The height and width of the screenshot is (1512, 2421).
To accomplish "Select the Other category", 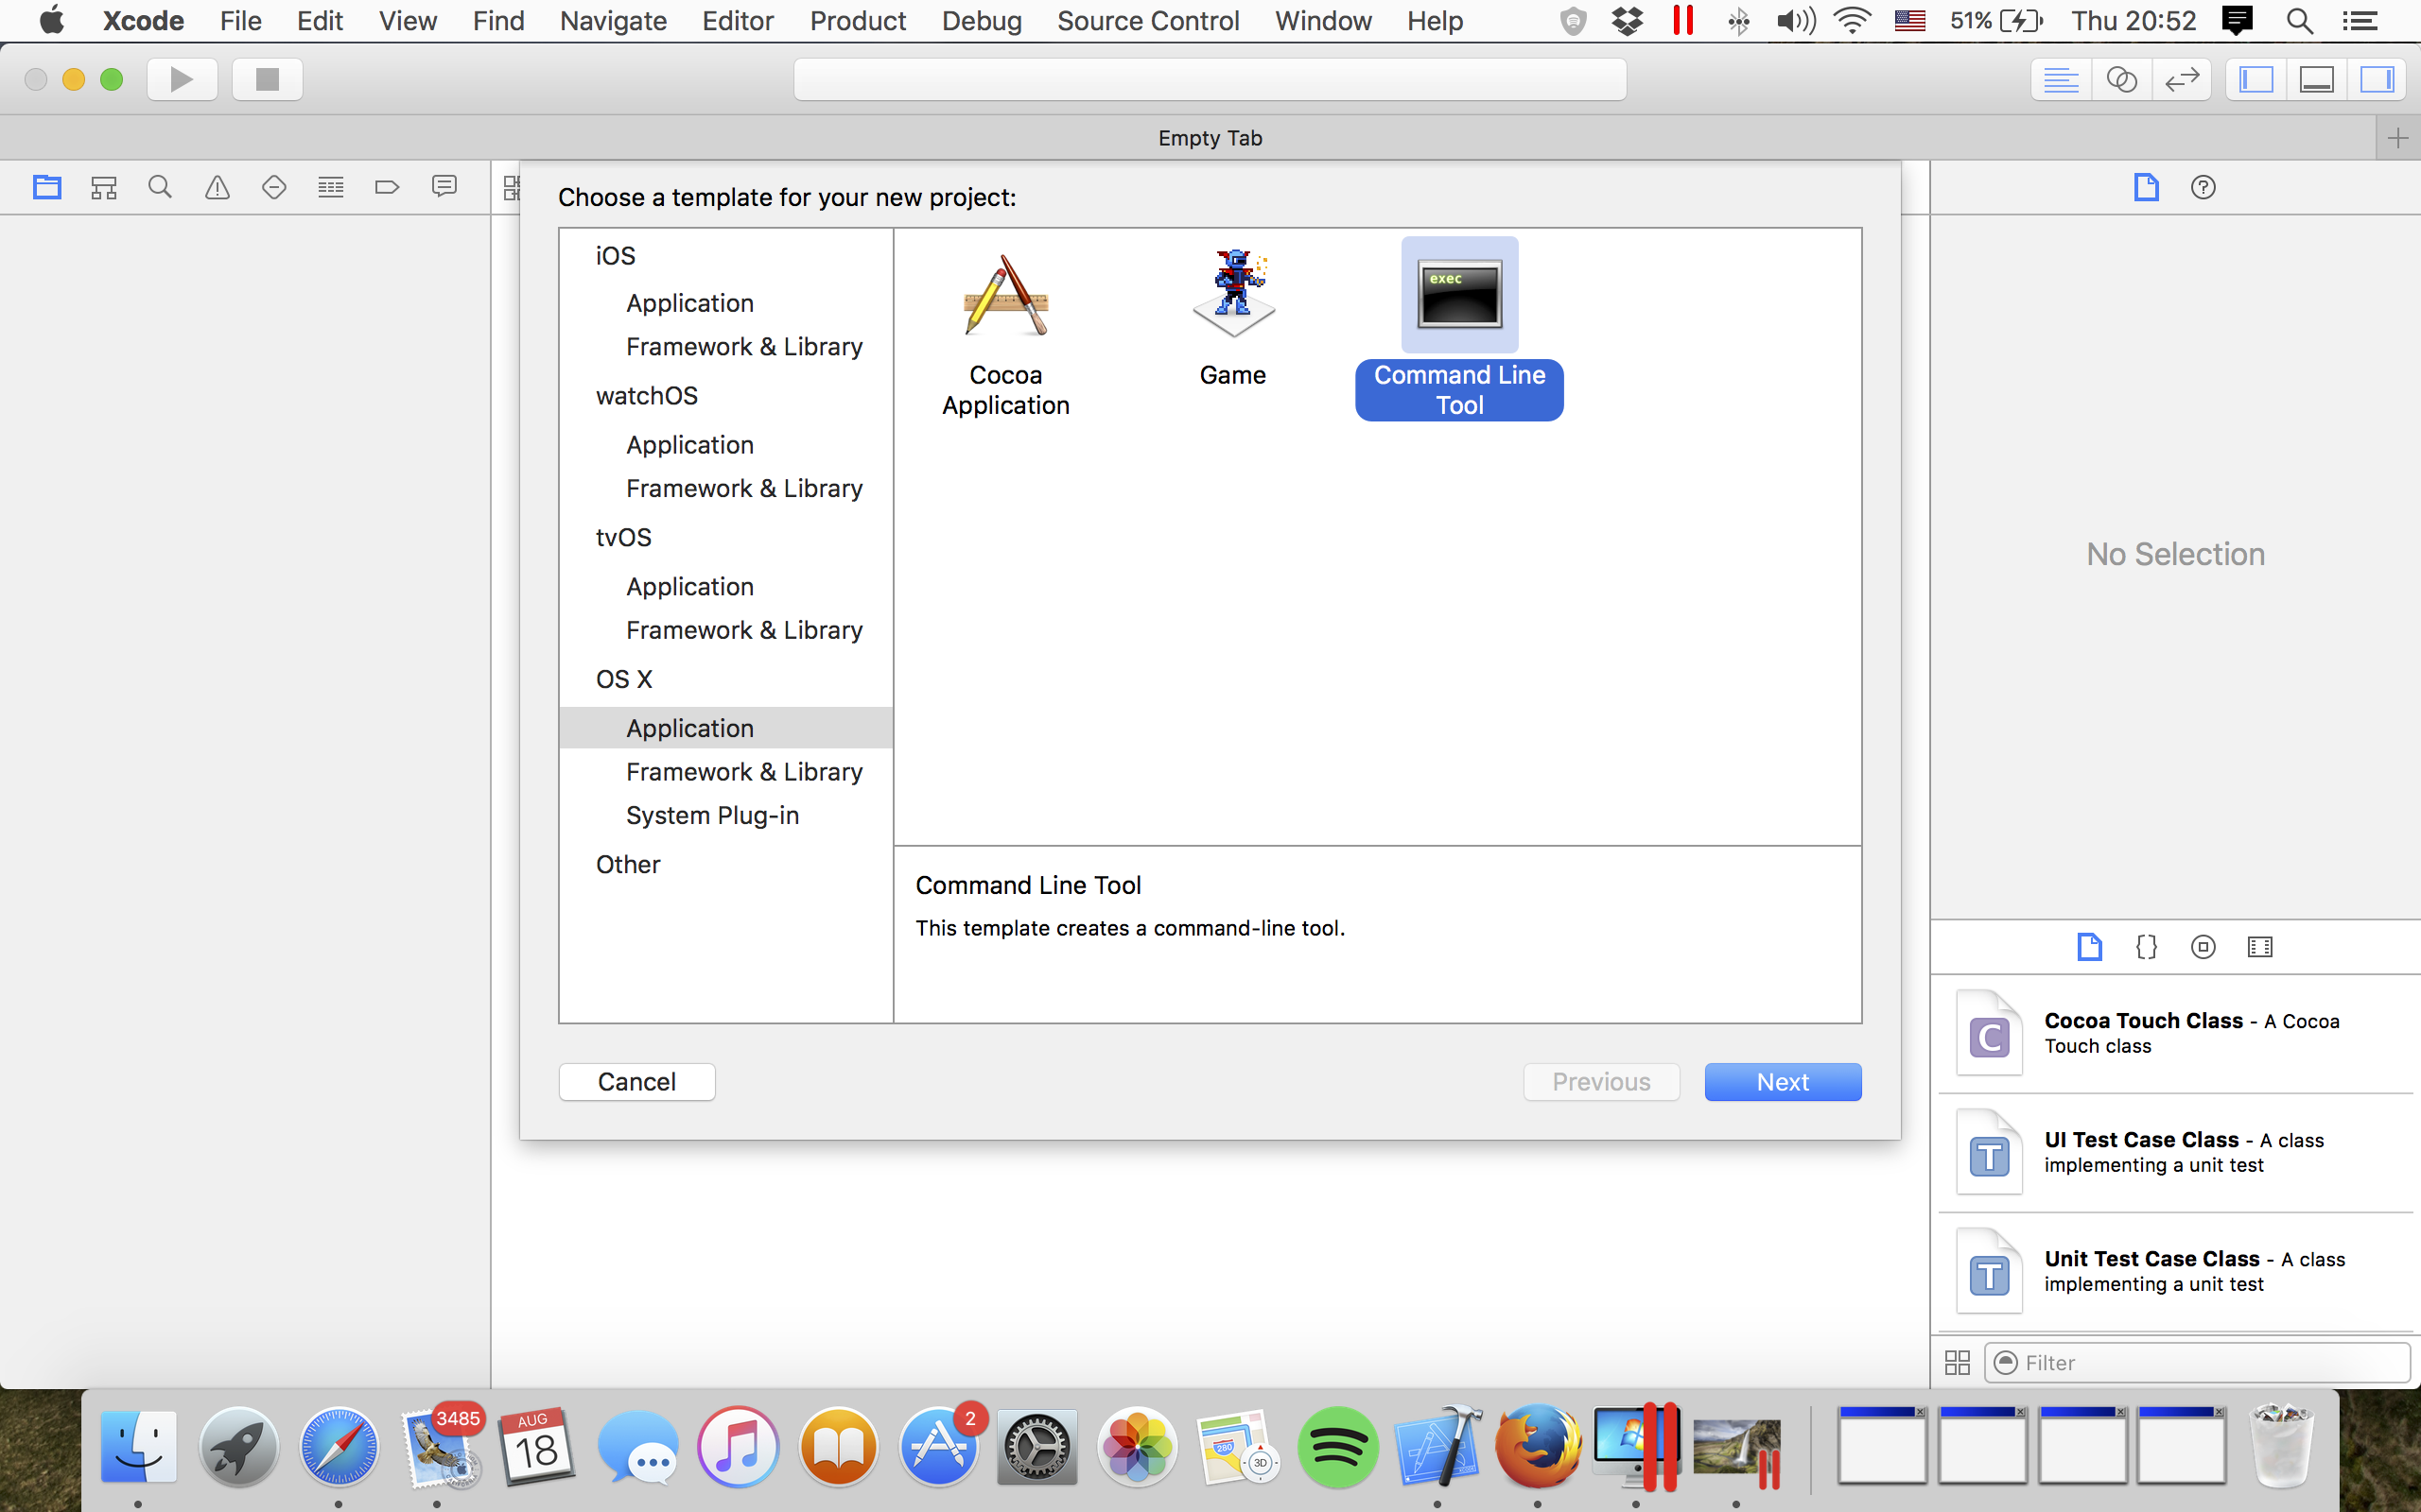I will point(628,865).
